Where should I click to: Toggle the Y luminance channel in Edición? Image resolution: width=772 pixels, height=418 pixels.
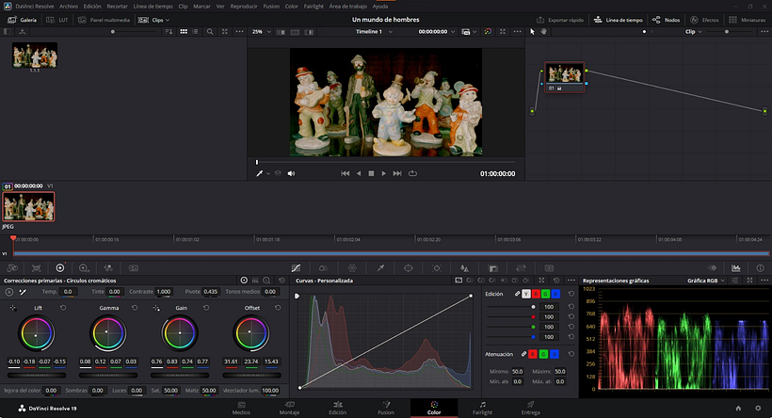pyautogui.click(x=525, y=294)
